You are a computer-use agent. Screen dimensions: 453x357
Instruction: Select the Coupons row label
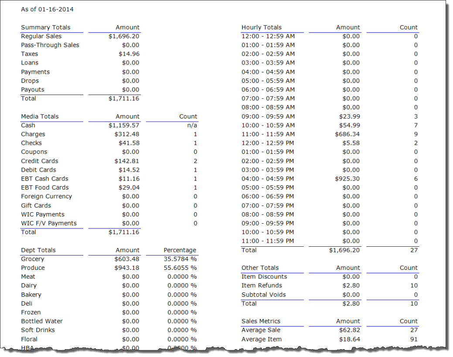click(34, 152)
